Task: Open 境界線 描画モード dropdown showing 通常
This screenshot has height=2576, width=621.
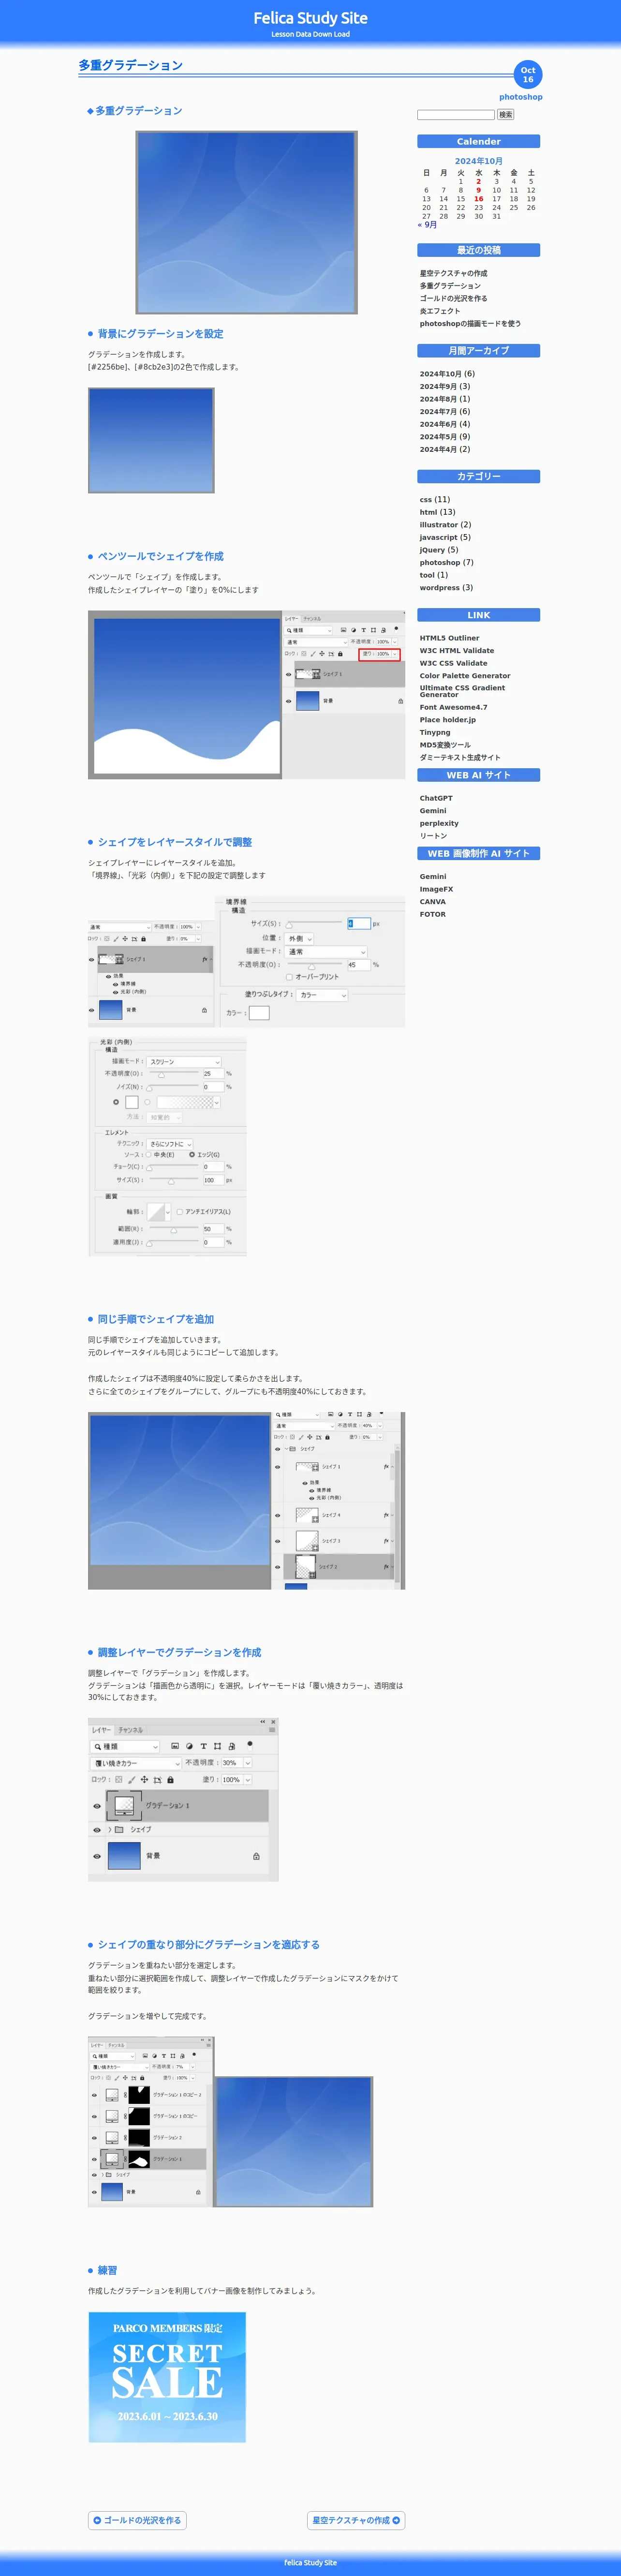Action: pos(327,951)
